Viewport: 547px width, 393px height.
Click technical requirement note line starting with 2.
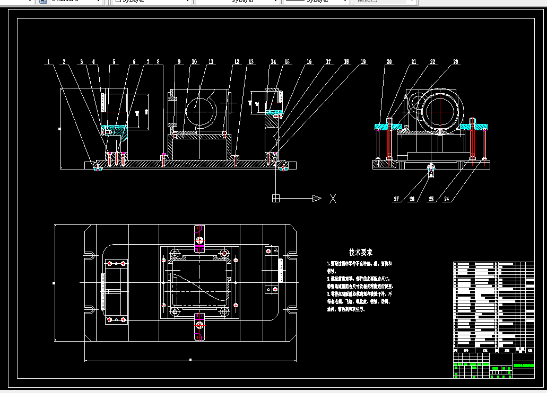[359, 279]
